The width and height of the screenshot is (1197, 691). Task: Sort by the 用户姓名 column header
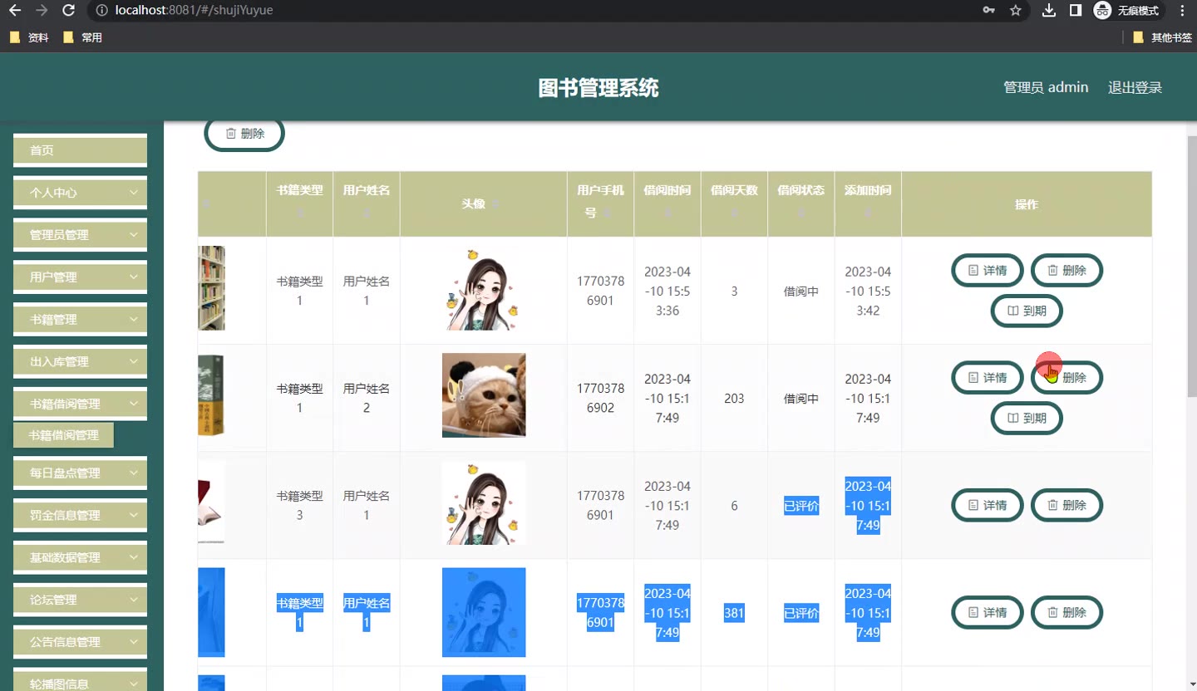click(x=367, y=203)
